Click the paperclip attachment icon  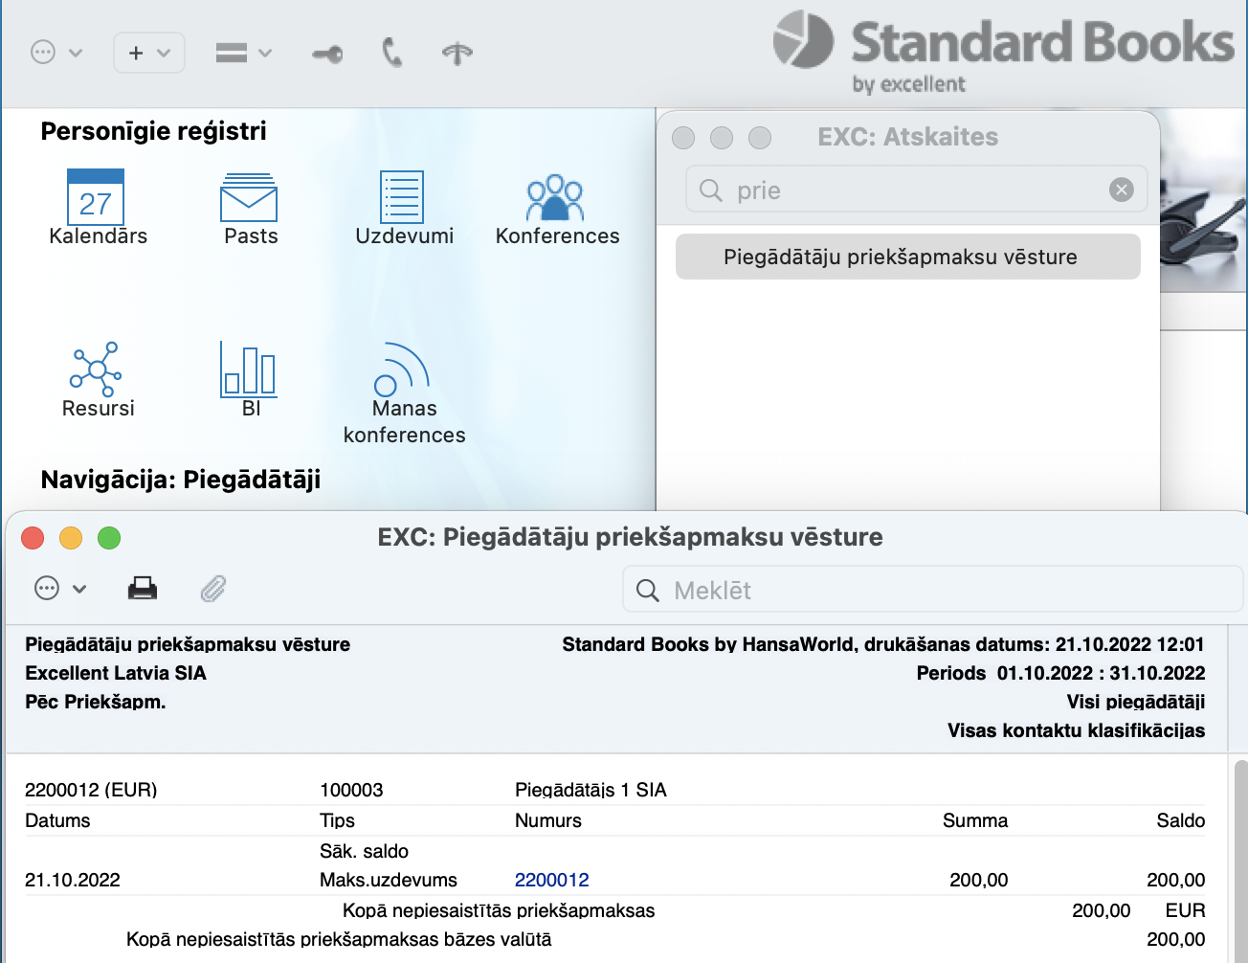coord(213,589)
